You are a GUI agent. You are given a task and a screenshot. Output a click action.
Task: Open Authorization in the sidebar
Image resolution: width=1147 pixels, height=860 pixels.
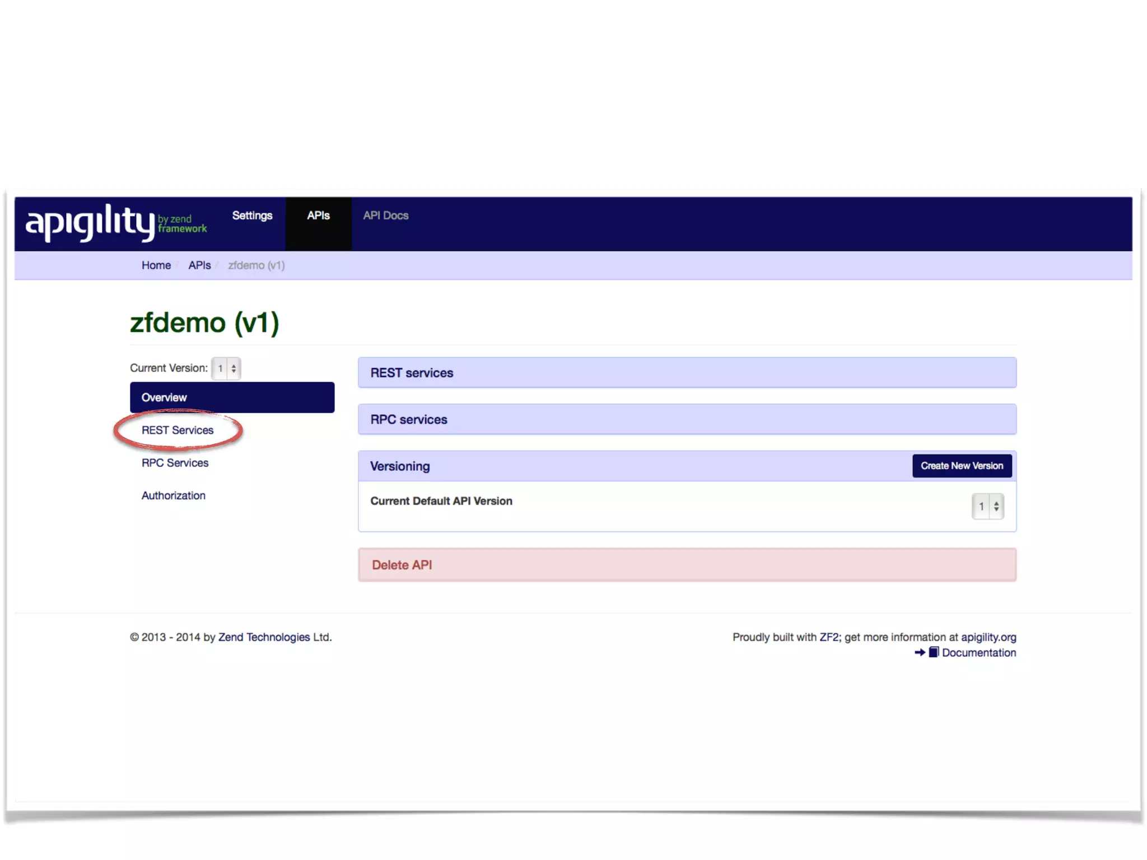pyautogui.click(x=173, y=496)
